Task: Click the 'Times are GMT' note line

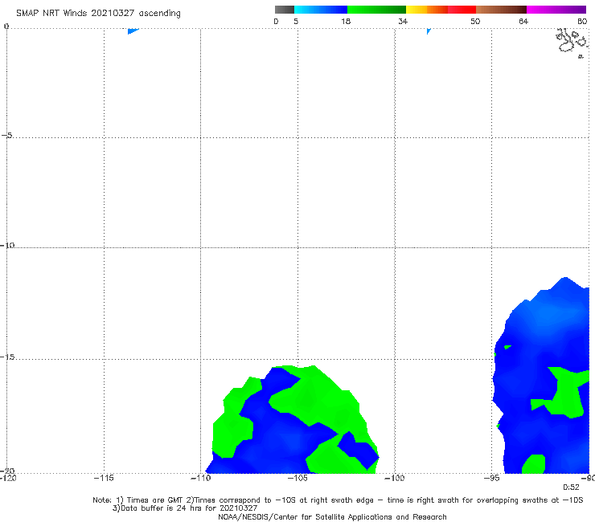Action: (x=338, y=500)
